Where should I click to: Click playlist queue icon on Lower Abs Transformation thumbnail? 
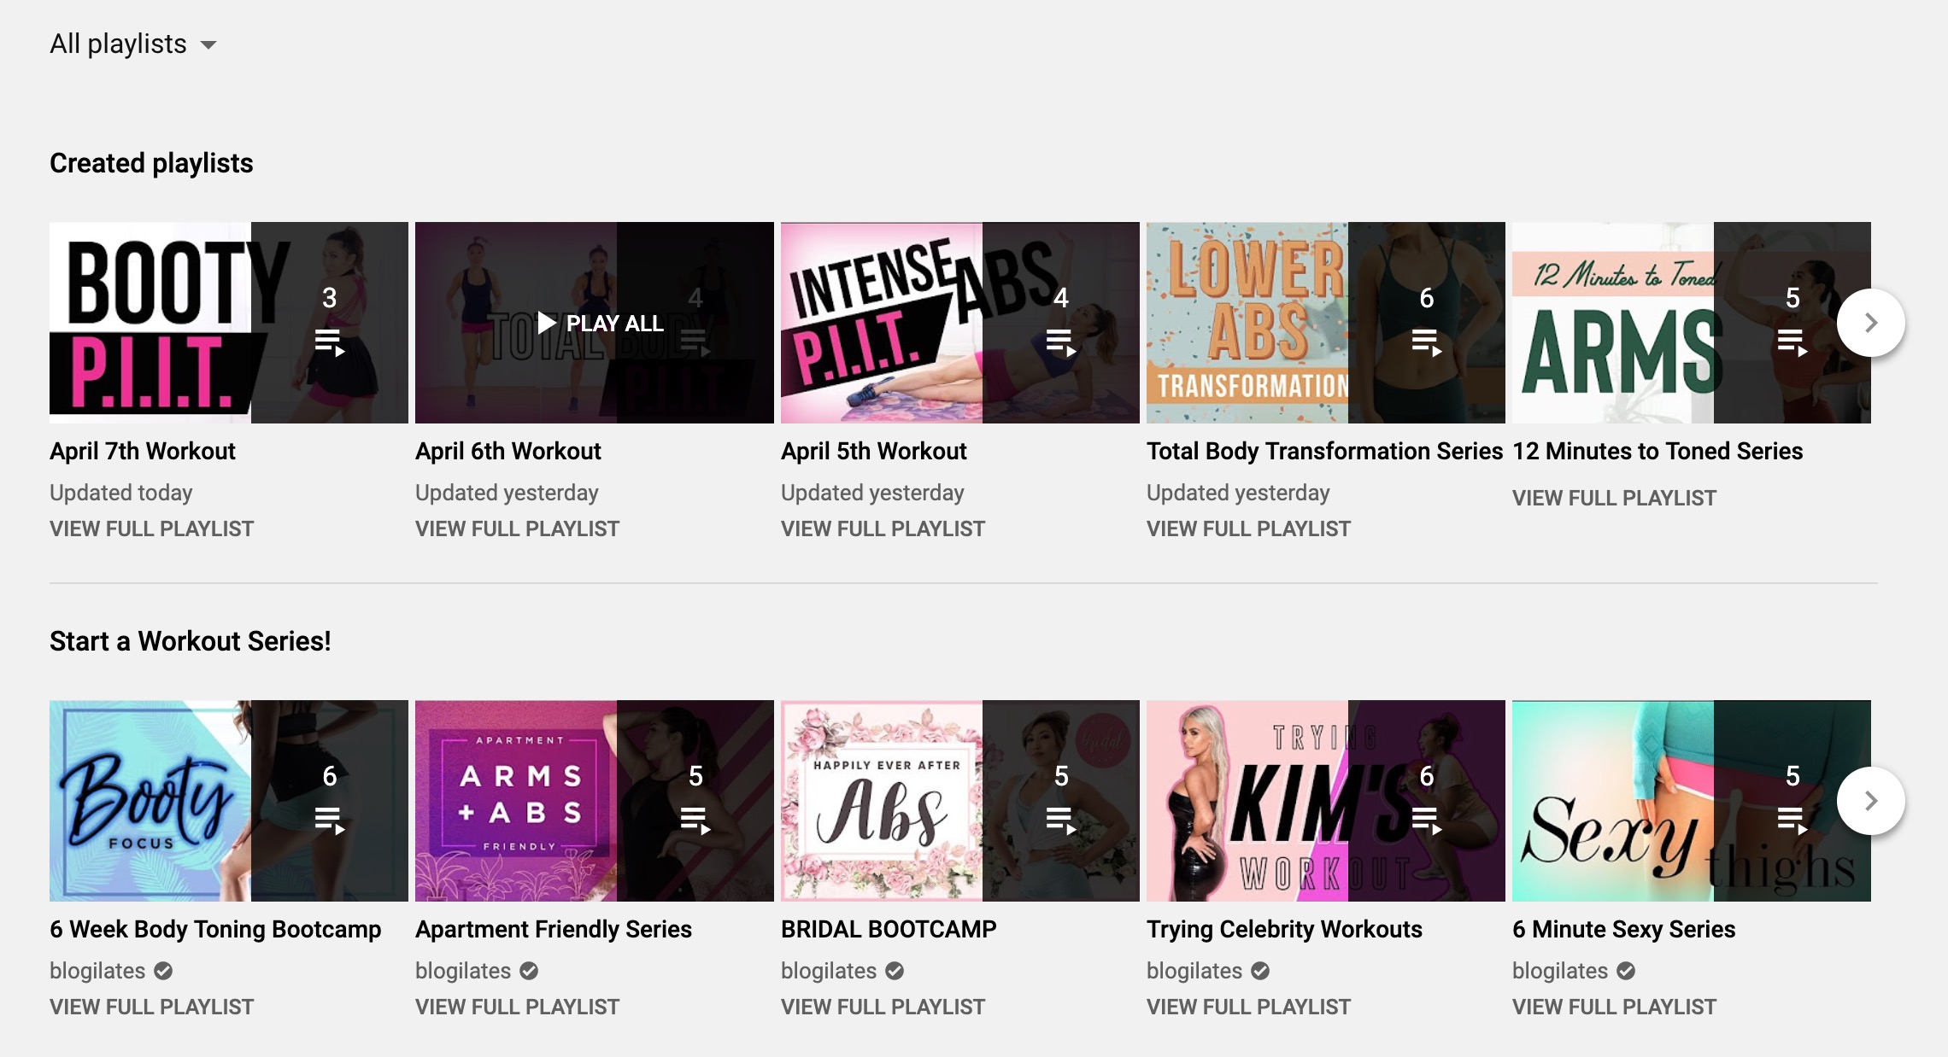1426,342
